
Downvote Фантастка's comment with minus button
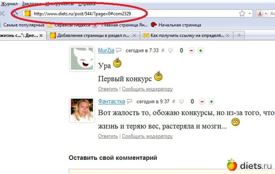pos(202,102)
